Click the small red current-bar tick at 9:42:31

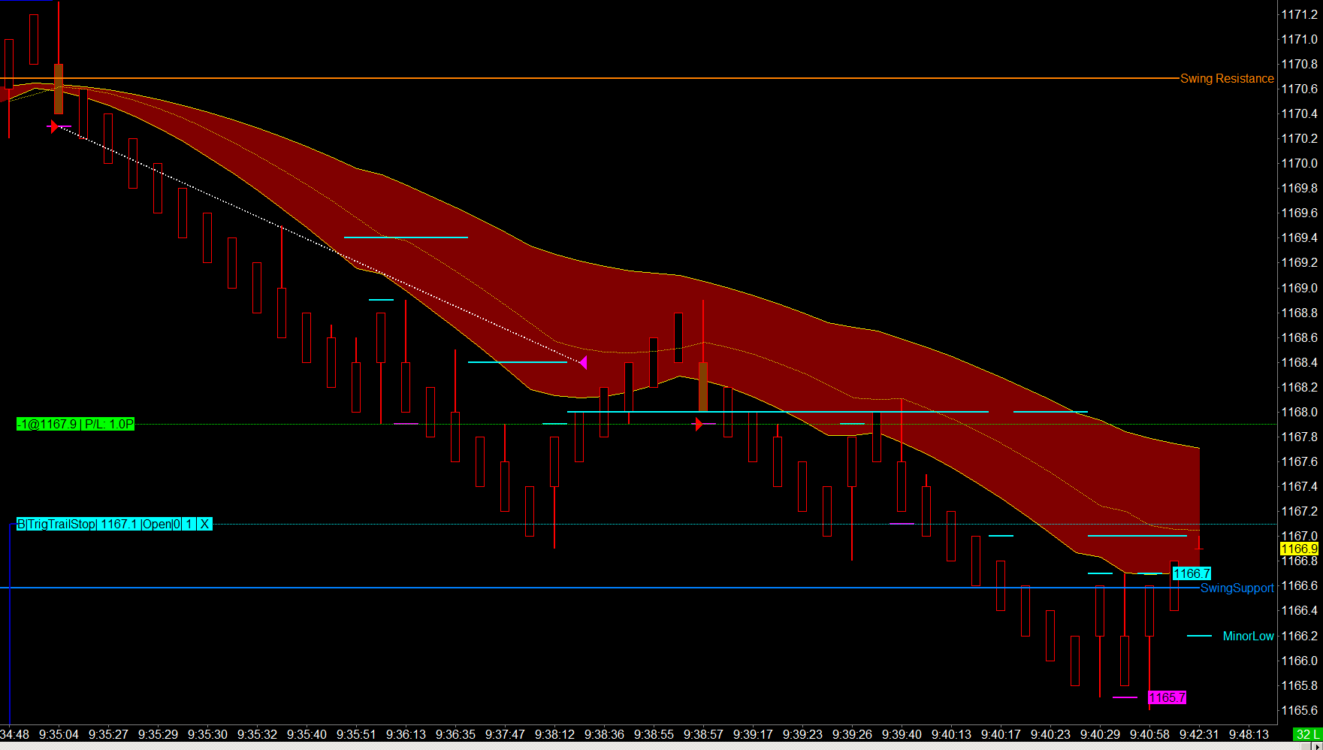pyautogui.click(x=1199, y=544)
